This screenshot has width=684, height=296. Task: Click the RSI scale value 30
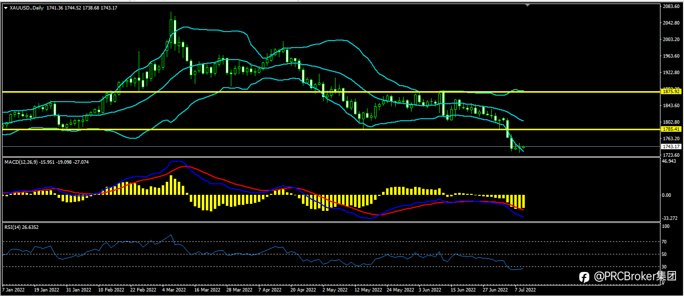click(664, 267)
